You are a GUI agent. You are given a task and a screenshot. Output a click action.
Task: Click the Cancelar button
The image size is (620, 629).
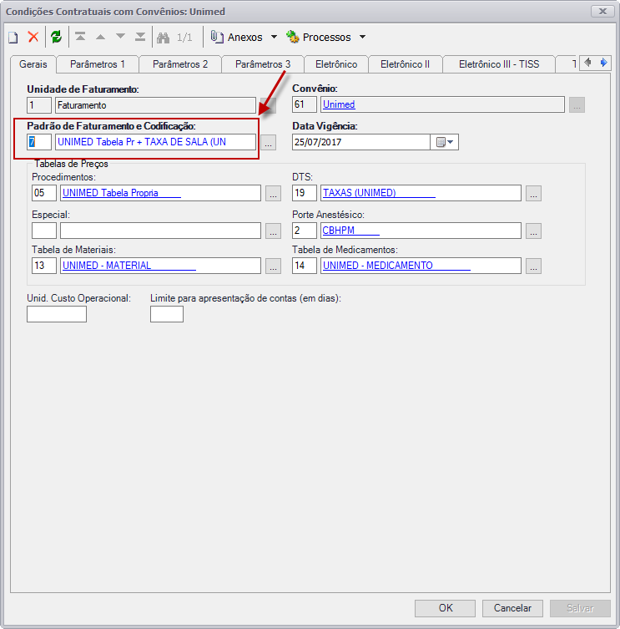click(512, 608)
